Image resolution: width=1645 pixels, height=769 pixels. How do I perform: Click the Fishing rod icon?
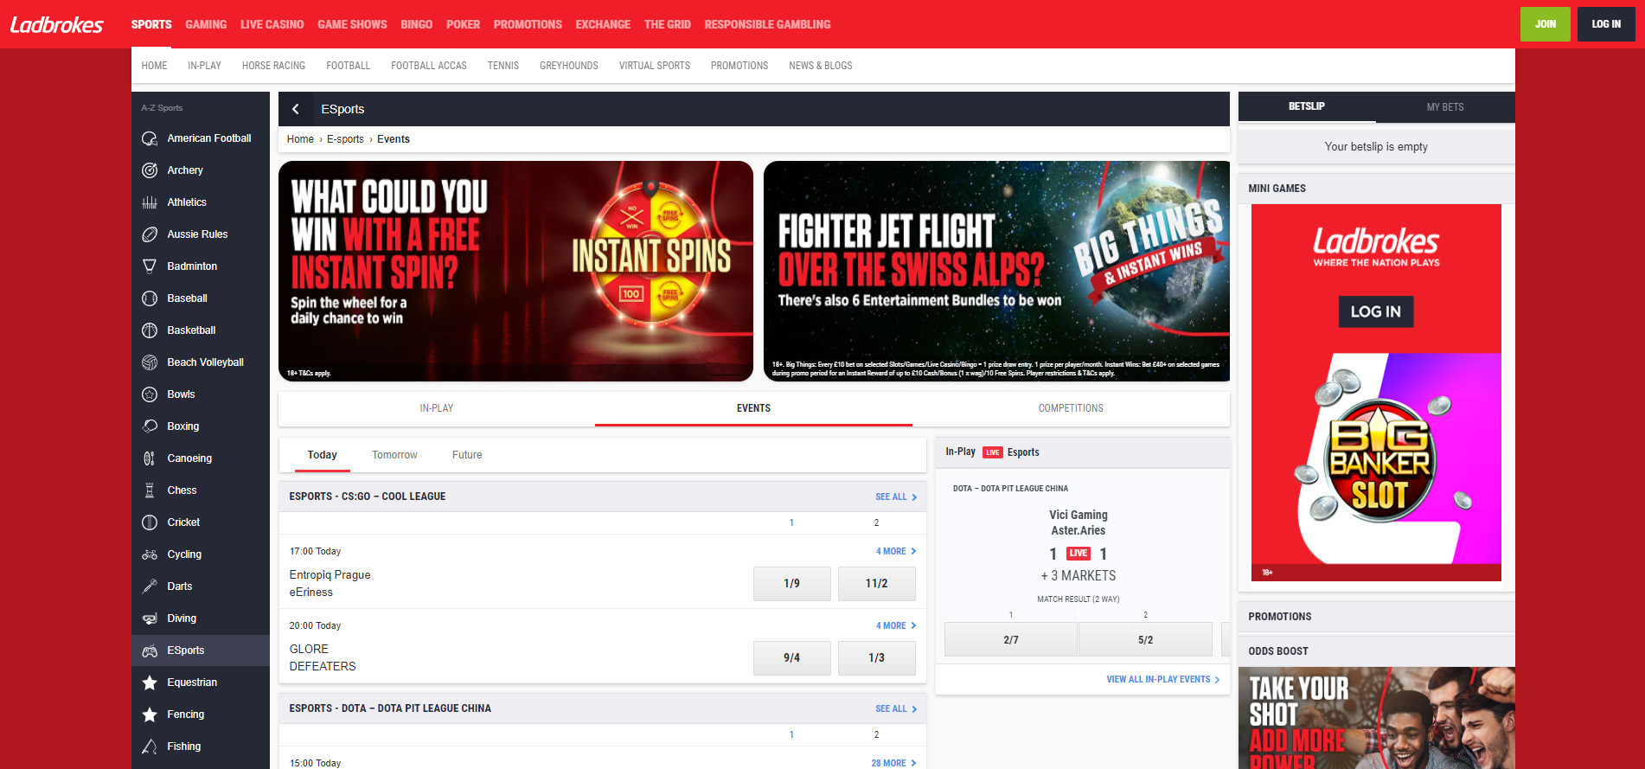tap(150, 747)
